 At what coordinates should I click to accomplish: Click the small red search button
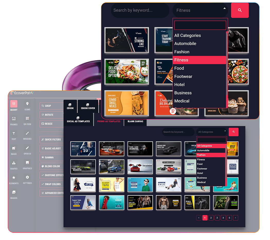pos(233,132)
